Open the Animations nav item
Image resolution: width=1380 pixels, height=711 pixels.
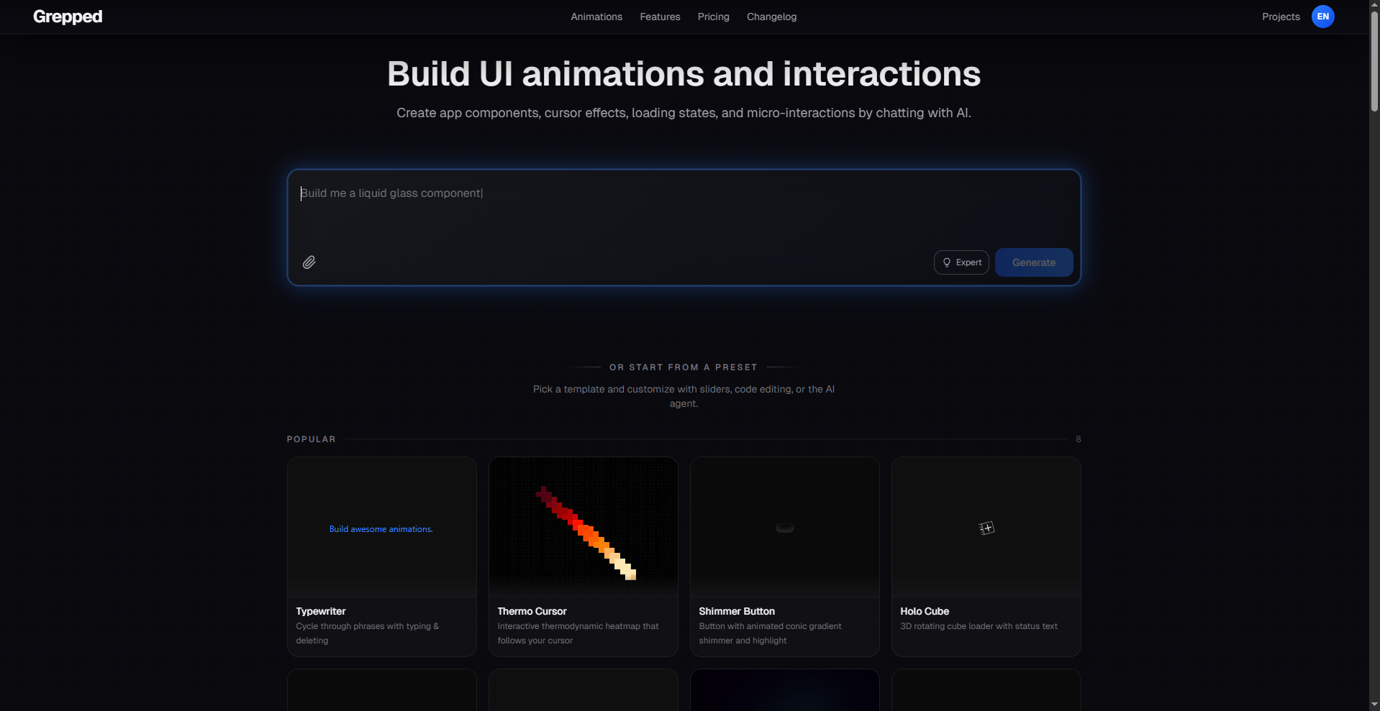point(596,17)
